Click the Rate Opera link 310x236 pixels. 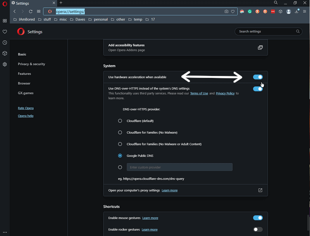26,108
